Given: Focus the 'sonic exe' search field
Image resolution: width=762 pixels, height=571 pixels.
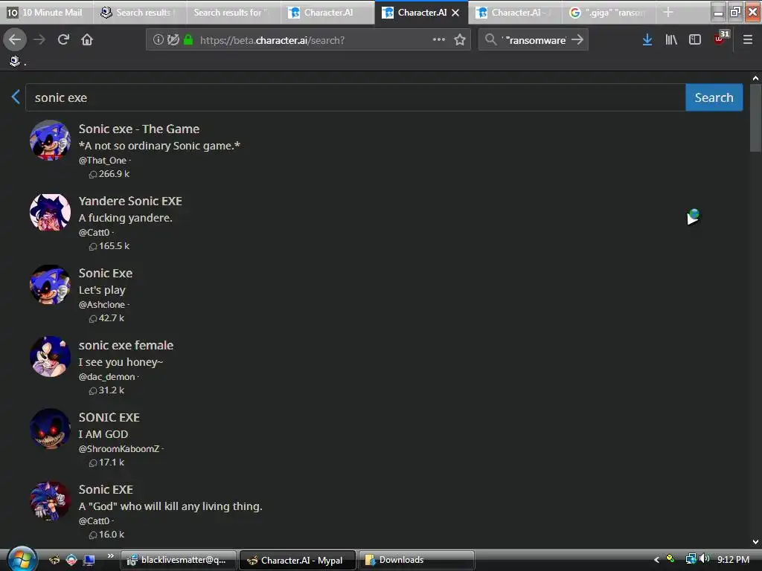Looking at the screenshot, I should (355, 97).
